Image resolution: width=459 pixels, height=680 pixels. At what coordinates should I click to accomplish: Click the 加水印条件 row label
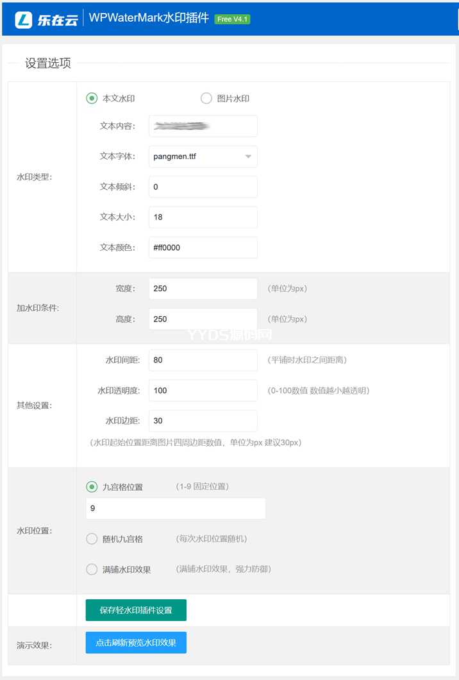[38, 308]
